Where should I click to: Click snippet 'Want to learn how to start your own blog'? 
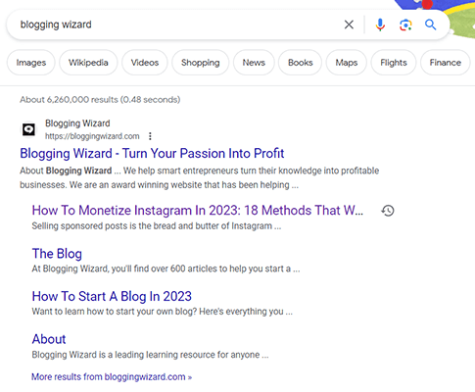pos(163,312)
